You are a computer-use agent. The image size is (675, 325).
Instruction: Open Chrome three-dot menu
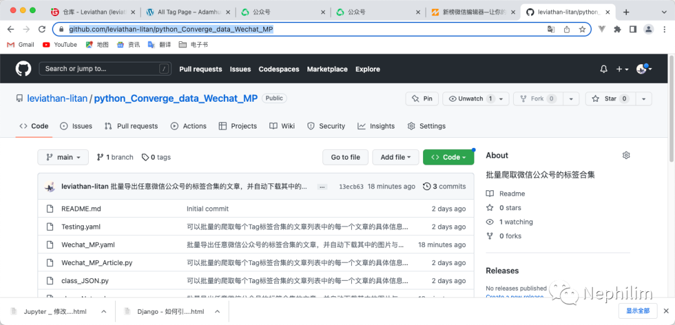pos(664,29)
